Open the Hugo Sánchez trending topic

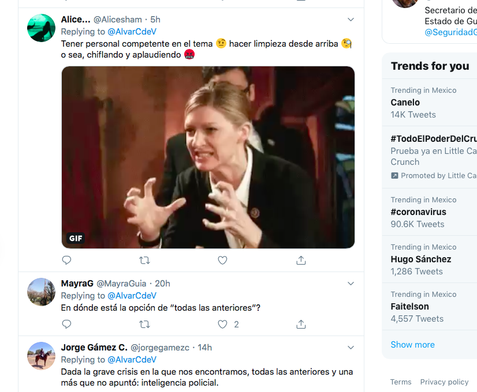(x=420, y=259)
